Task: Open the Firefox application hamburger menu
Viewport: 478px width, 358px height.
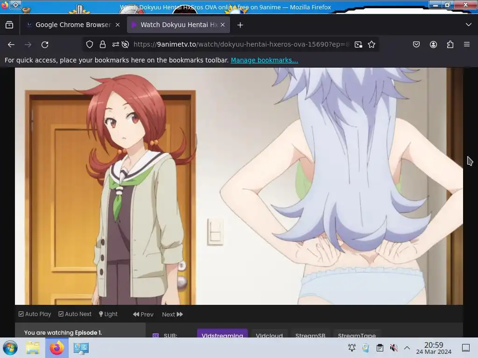Action: pos(467,44)
